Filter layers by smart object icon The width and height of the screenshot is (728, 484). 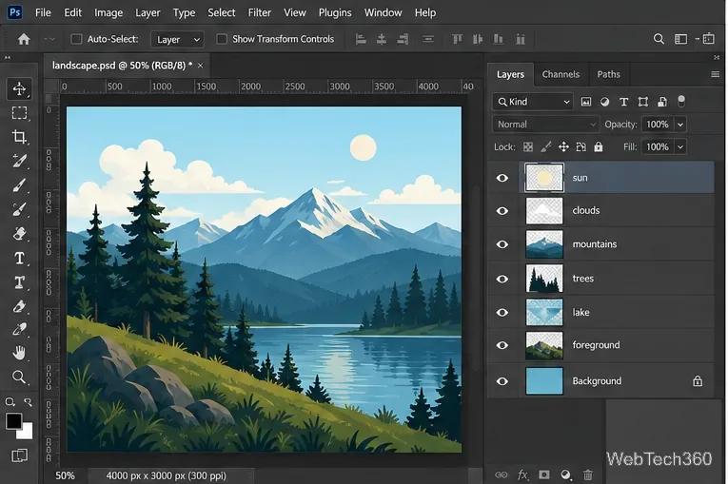662,102
